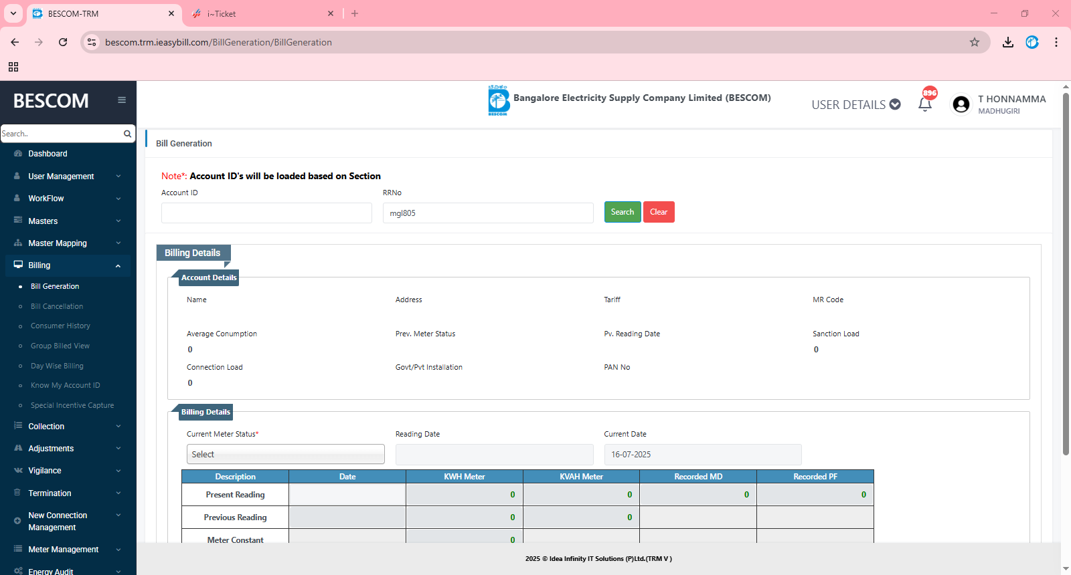1071x575 pixels.
Task: Bookmark this page with the star icon
Action: (x=975, y=42)
